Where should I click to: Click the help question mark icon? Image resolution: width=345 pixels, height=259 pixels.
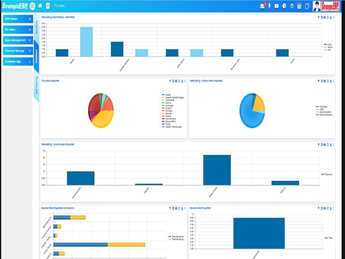[292, 6]
